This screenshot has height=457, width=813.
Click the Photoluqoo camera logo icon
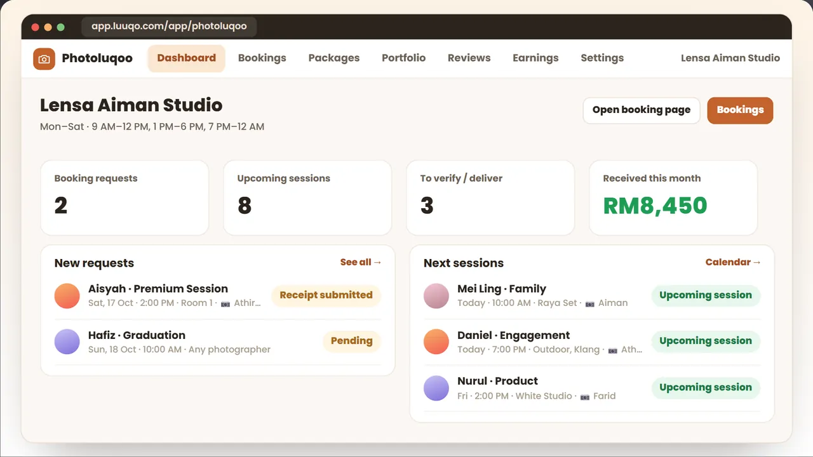[44, 58]
